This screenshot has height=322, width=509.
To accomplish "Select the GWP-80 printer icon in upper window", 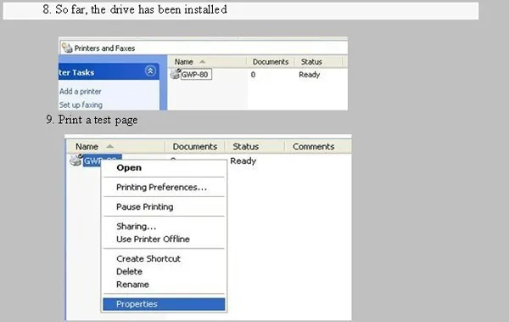I will 175,74.
